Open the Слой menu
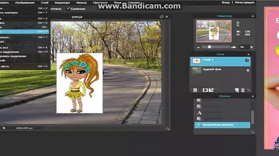 coord(44,3)
